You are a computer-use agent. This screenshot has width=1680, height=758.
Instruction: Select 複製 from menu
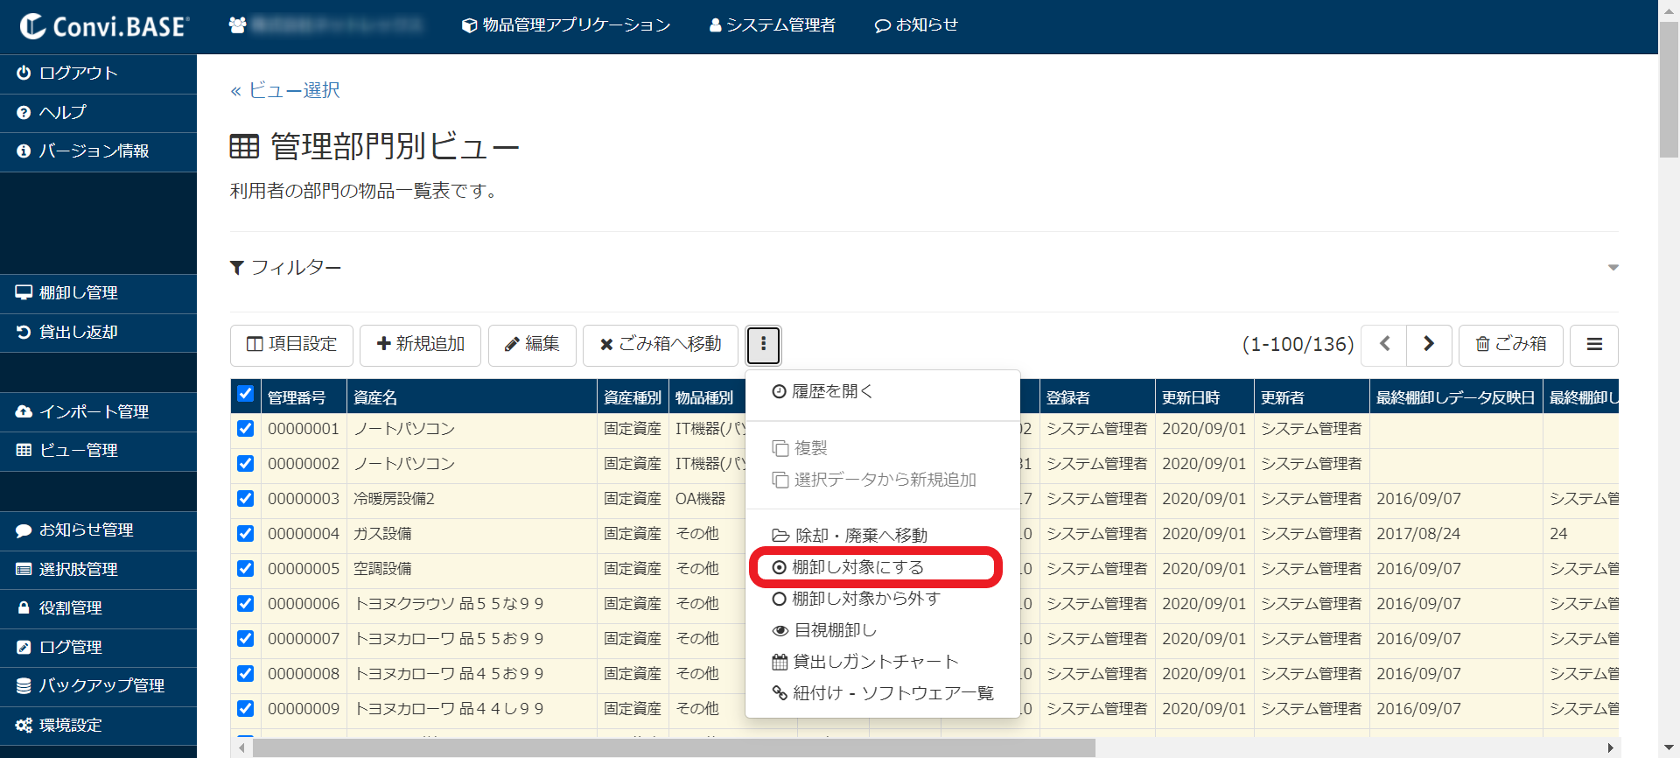click(x=883, y=448)
